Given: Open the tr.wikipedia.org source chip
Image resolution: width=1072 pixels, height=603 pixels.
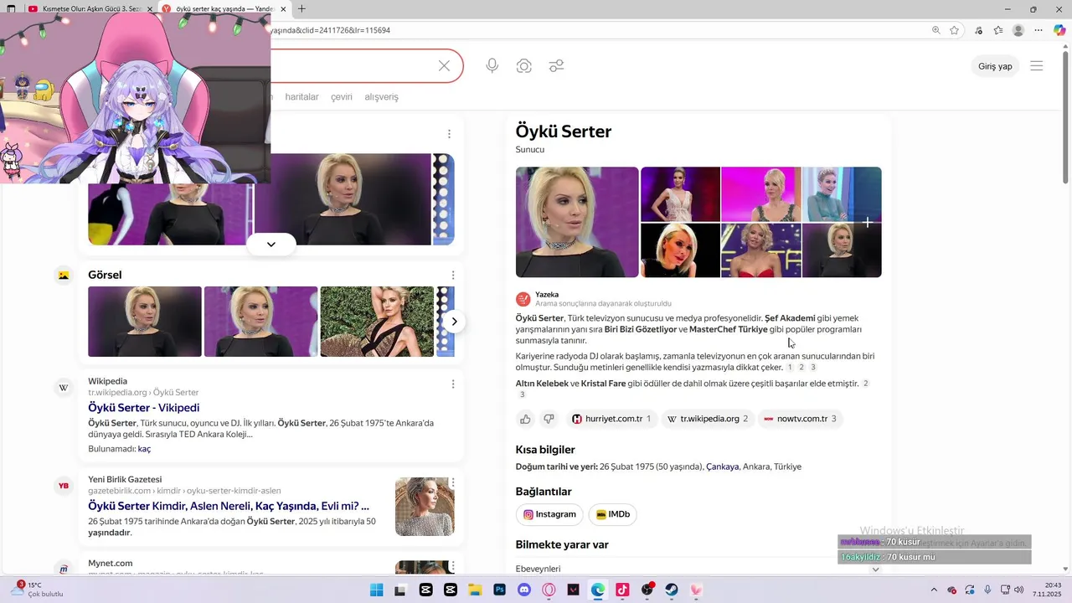Looking at the screenshot, I should (708, 419).
